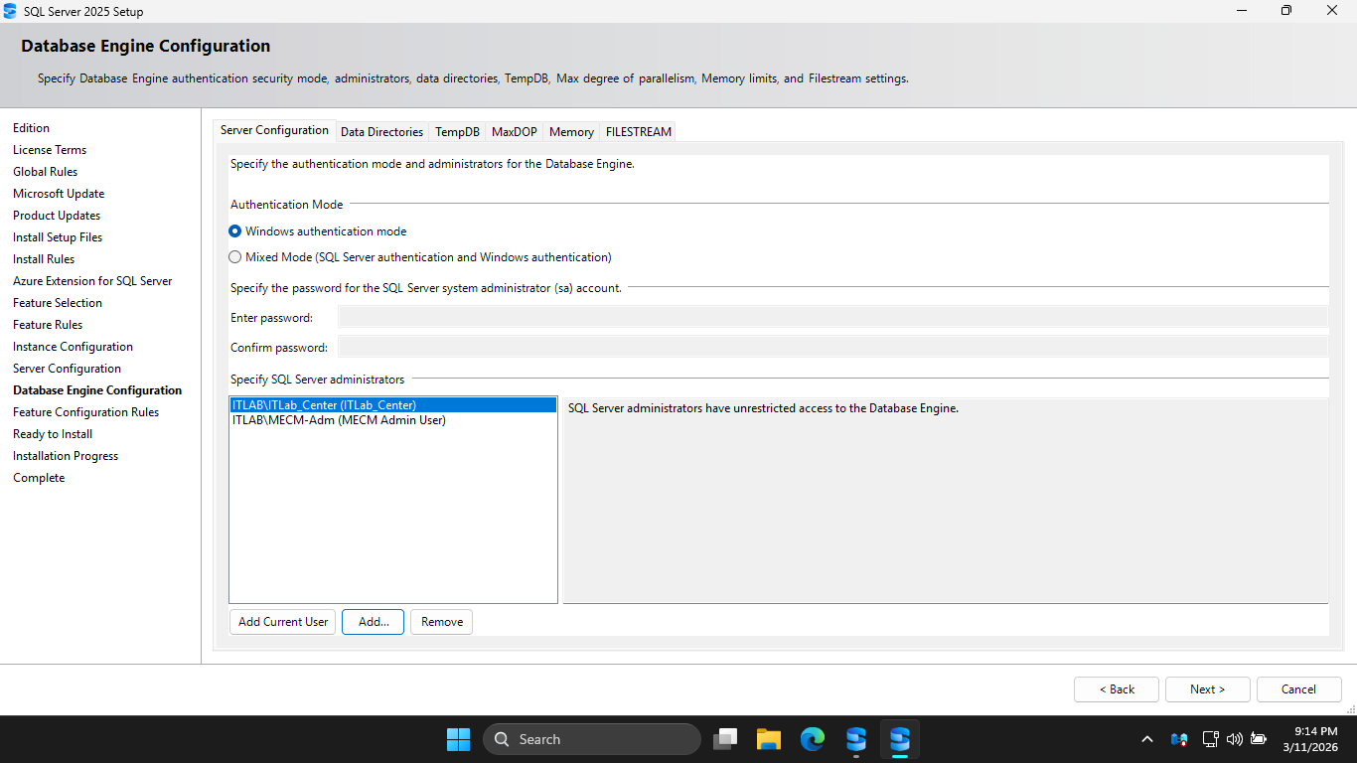Click the Add Current User button
Image resolution: width=1357 pixels, height=763 pixels.
(283, 622)
